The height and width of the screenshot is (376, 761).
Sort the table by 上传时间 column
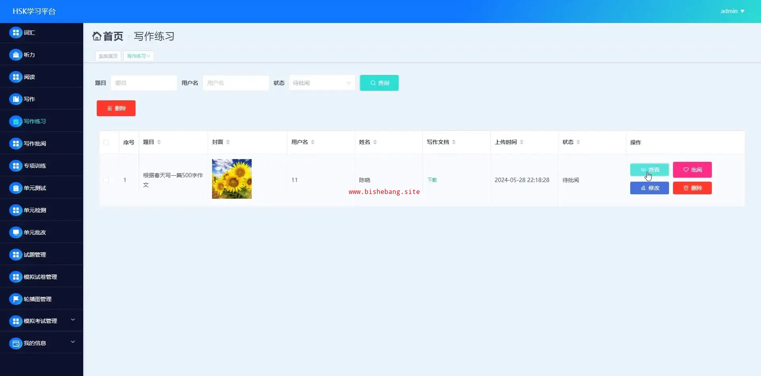[522, 142]
